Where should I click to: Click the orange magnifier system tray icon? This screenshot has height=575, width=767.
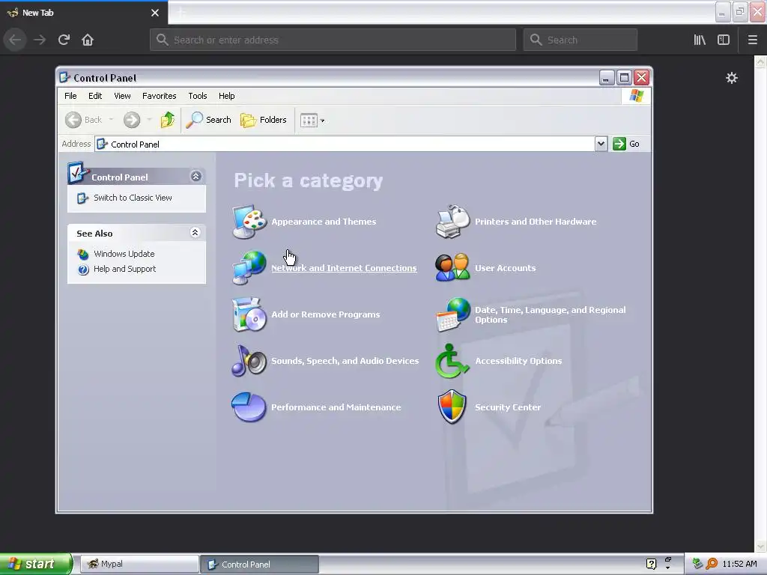[x=712, y=564]
